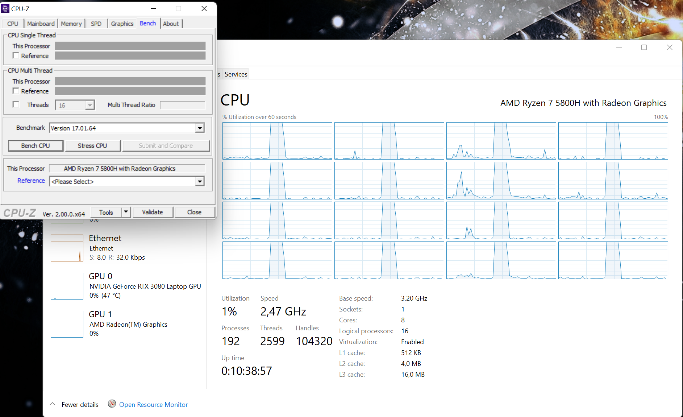Click the Multi Thread Reference score bar
This screenshot has width=683, height=417.
pyautogui.click(x=130, y=91)
